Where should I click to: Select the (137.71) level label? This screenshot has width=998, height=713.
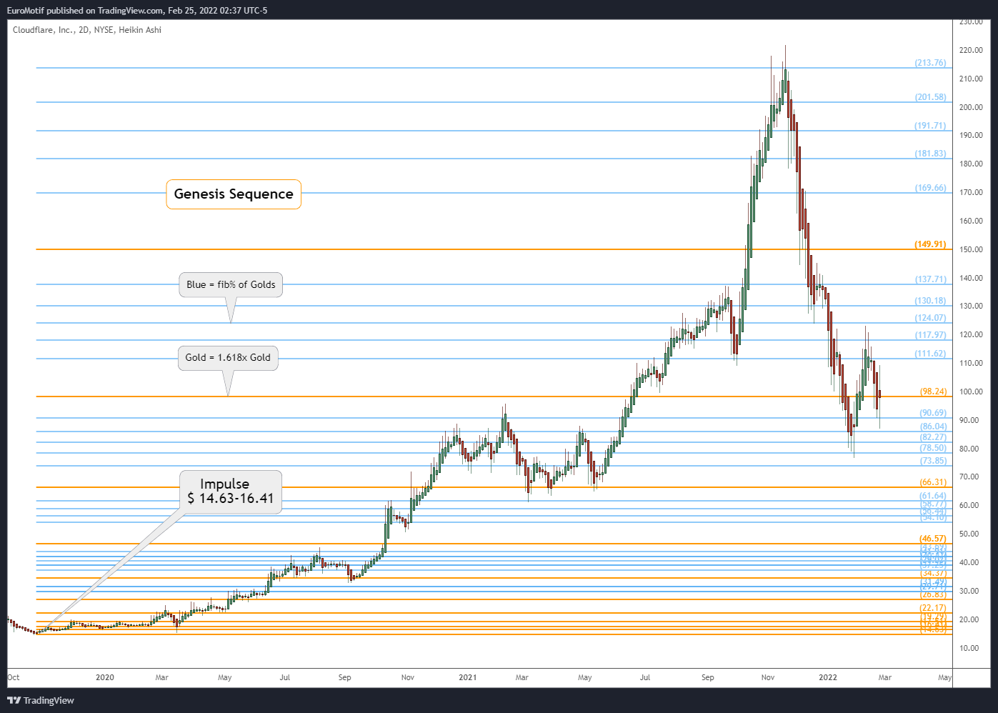coord(930,279)
